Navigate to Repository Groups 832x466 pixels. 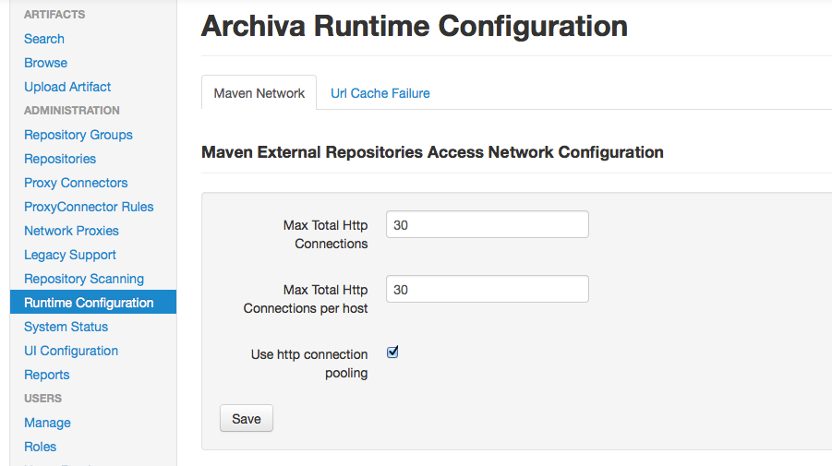click(x=78, y=135)
